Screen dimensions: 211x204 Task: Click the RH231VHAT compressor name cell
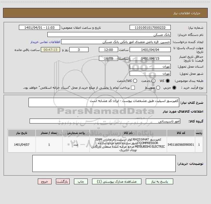pos(128,145)
